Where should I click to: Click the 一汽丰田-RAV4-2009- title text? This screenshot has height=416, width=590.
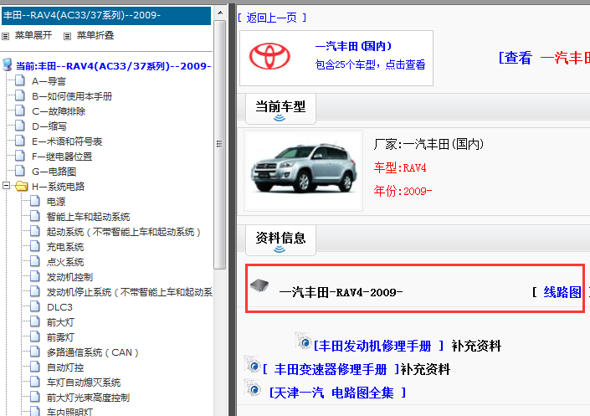341,292
